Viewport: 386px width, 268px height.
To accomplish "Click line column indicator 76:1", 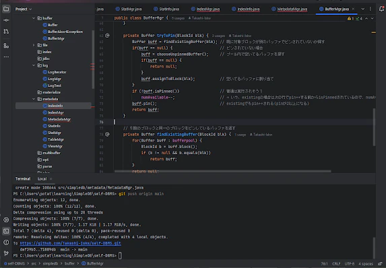I will point(324,263).
